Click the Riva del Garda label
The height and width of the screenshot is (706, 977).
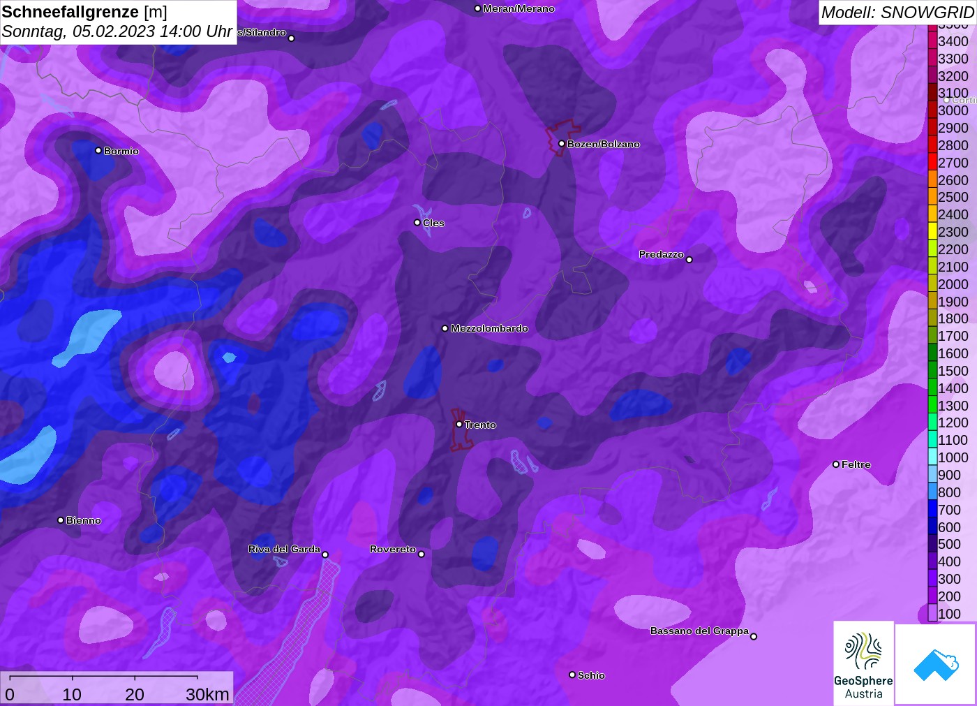pos(284,549)
